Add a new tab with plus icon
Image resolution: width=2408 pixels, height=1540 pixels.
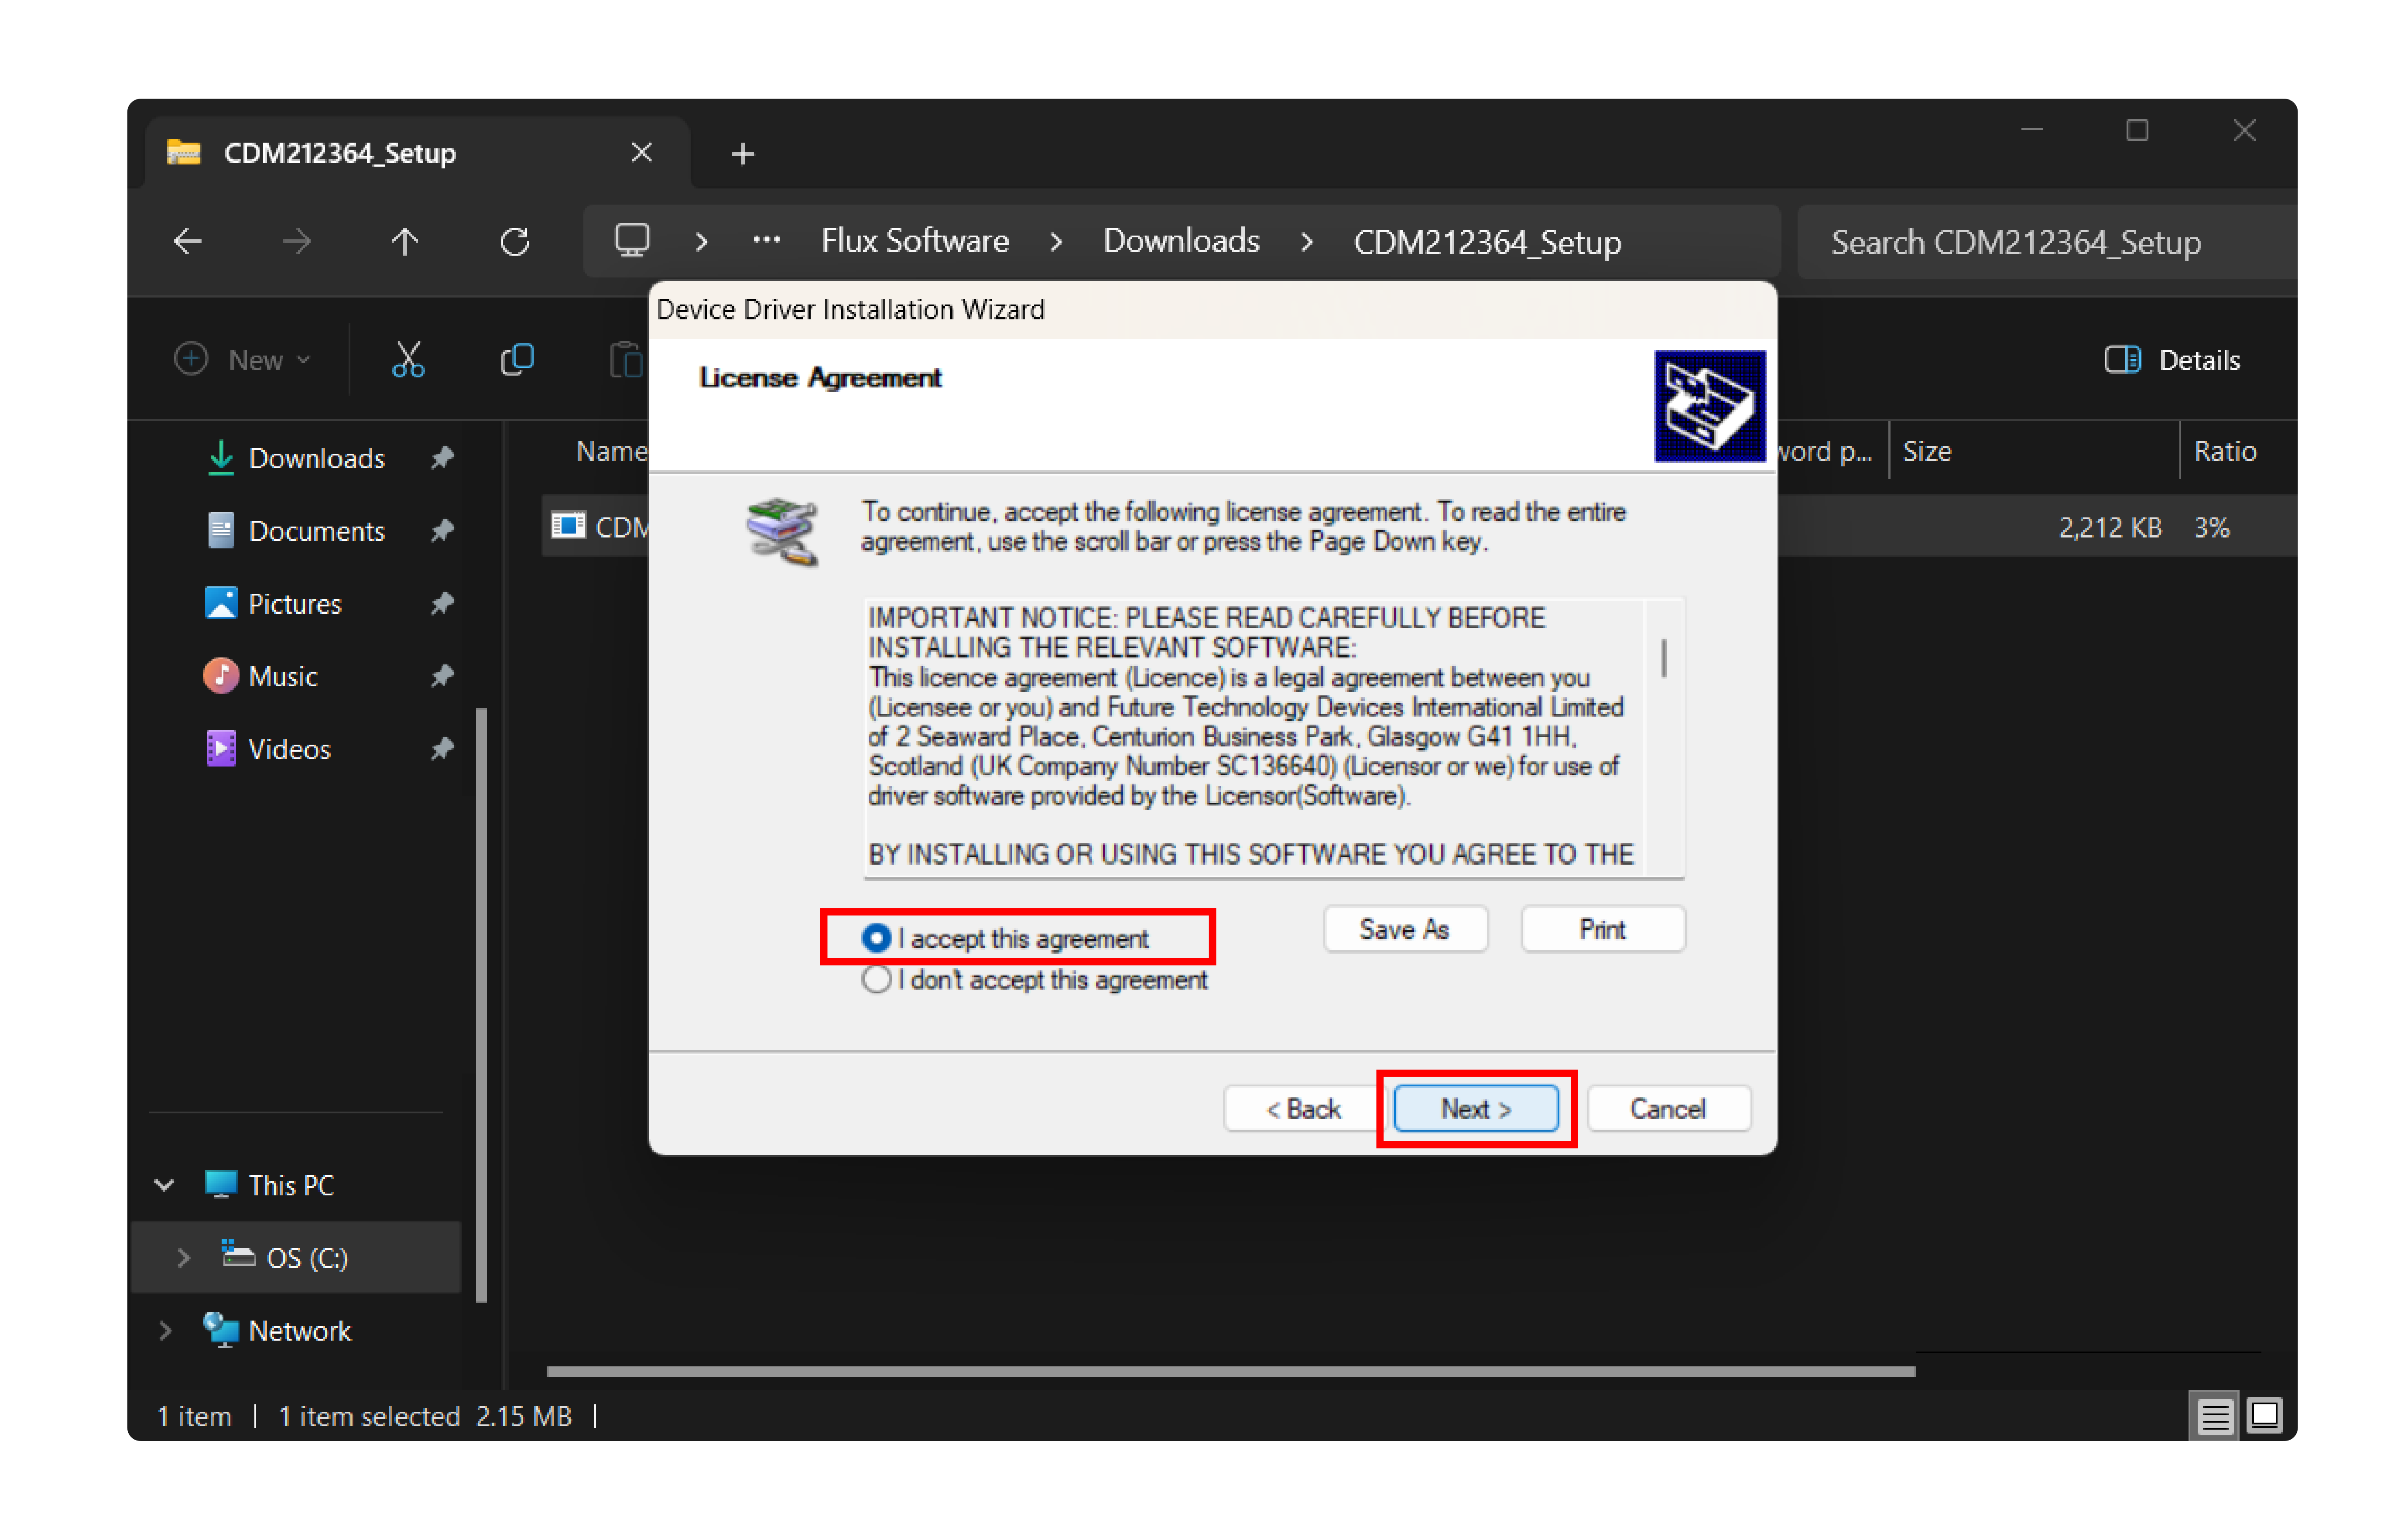click(742, 154)
